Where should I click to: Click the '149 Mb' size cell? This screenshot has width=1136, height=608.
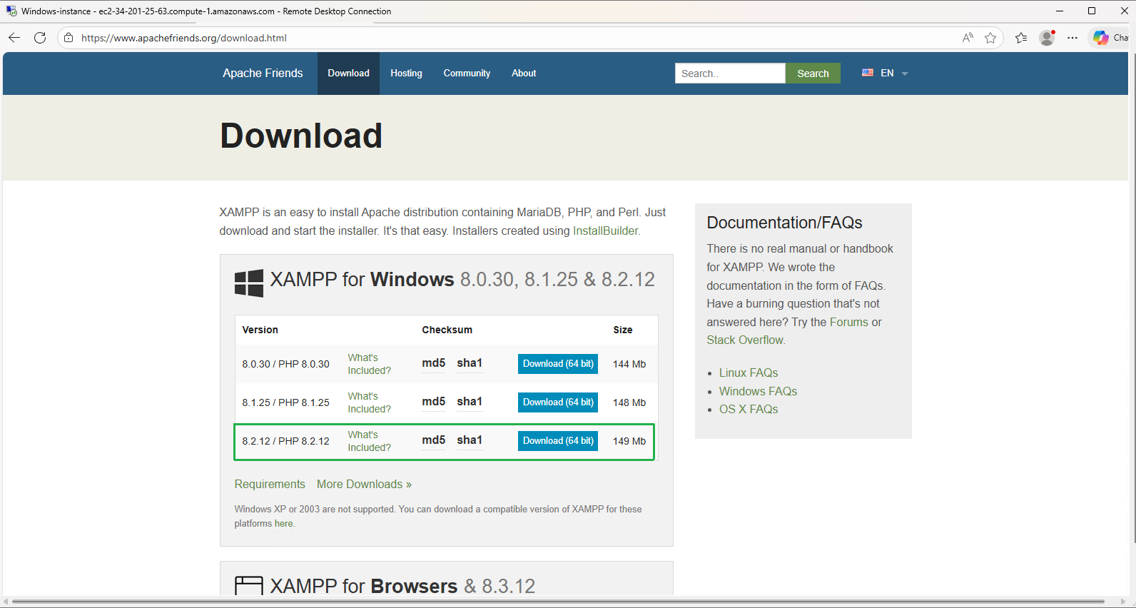[629, 441]
